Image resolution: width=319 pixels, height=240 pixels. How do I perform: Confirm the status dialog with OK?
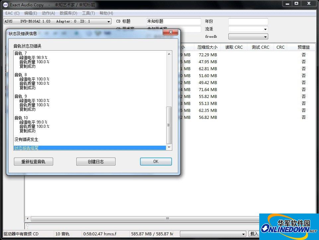click(156, 162)
